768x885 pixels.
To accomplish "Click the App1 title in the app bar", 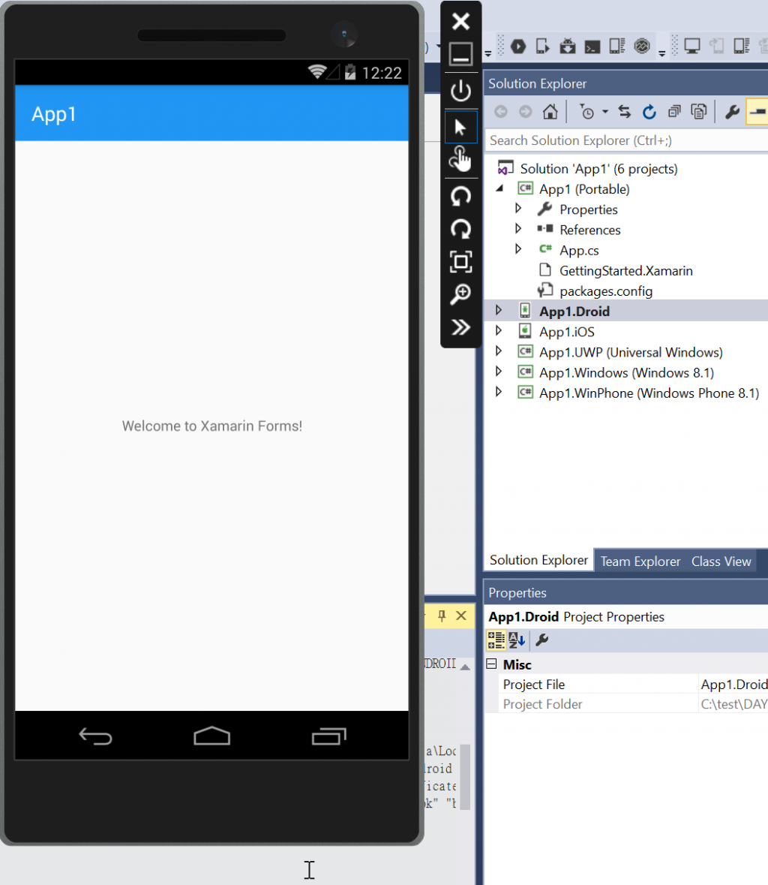I will click(53, 114).
